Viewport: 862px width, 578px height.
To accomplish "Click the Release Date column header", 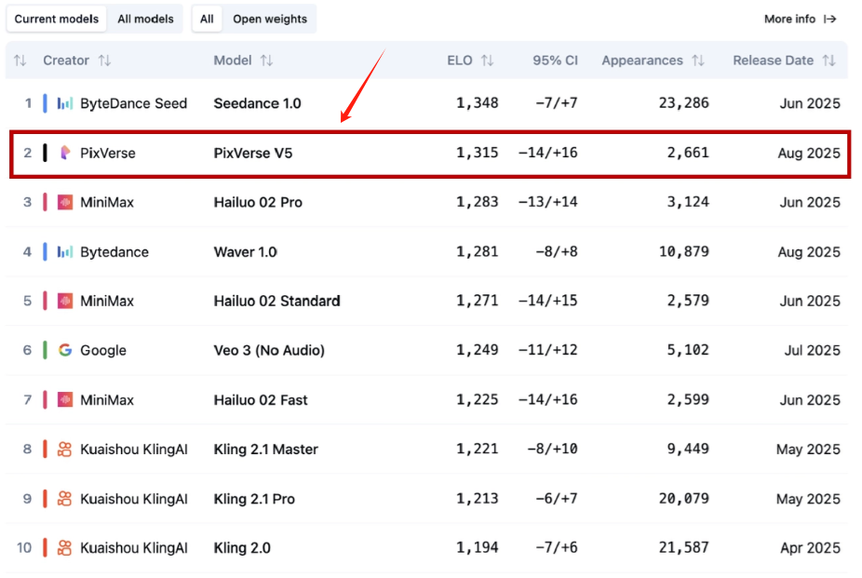I will 773,60.
